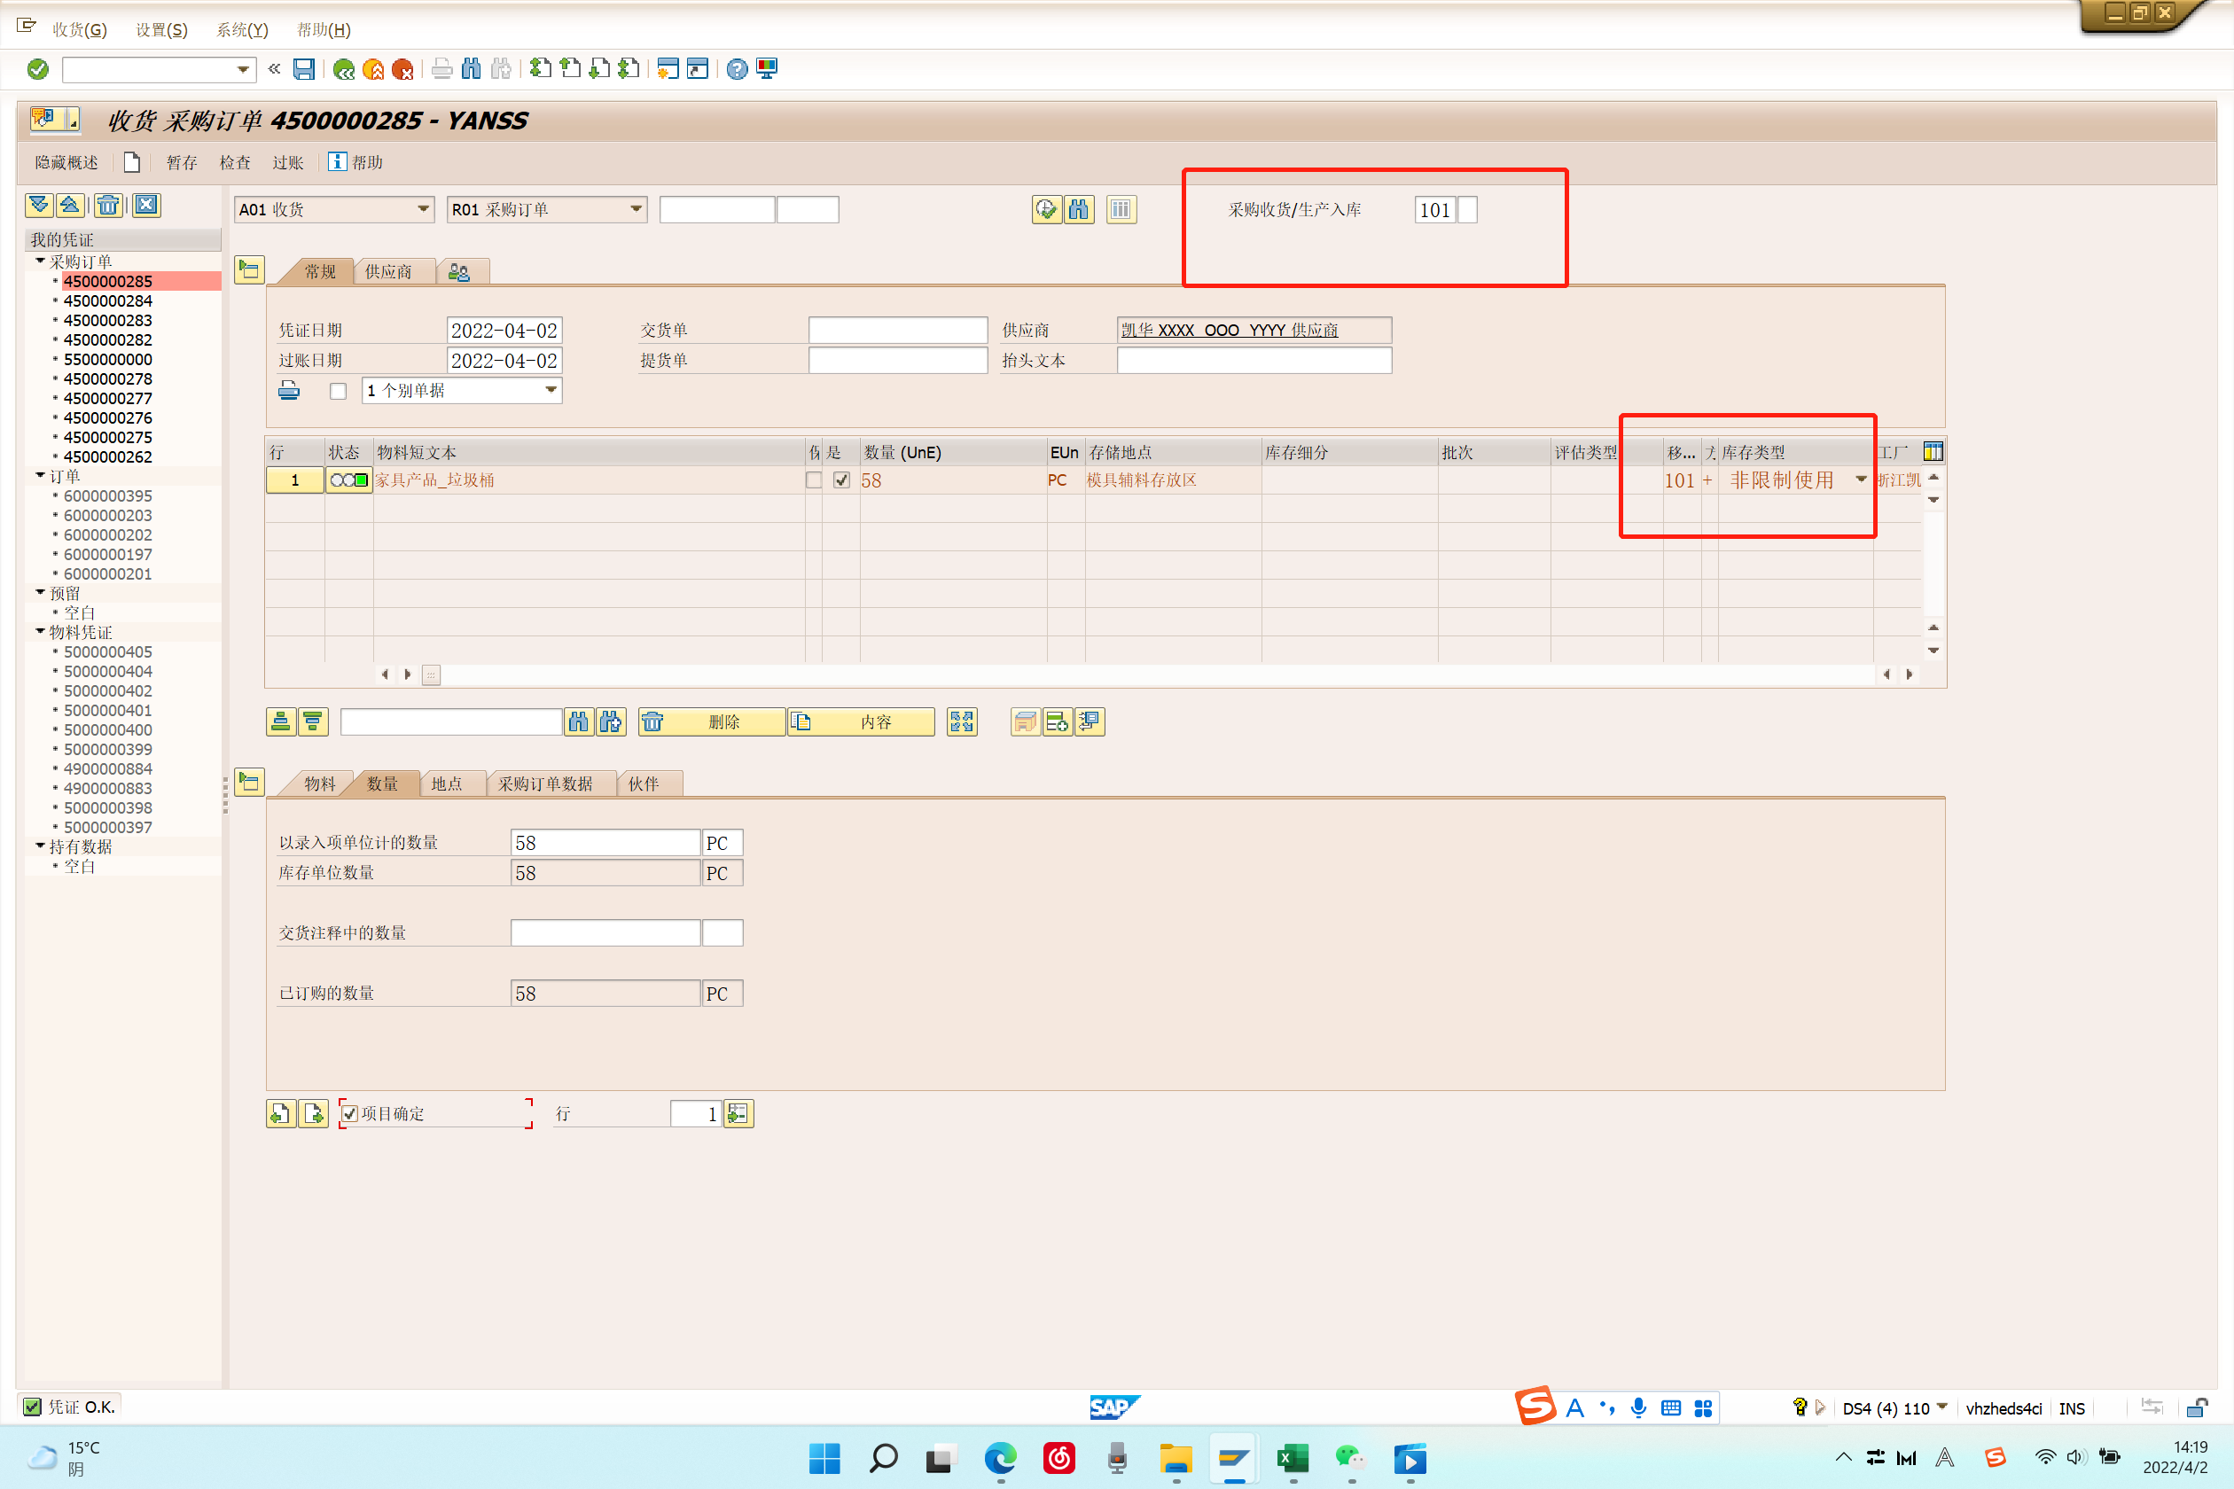Screen dimensions: 2234x1489
Task: Click the green Enter checkmark icon
Action: pos(38,68)
